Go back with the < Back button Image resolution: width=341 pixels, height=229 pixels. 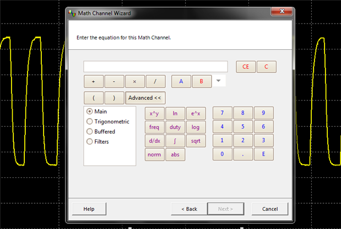pyautogui.click(x=189, y=209)
